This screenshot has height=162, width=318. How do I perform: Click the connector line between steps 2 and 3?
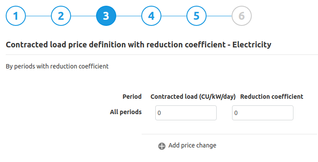click(x=83, y=16)
